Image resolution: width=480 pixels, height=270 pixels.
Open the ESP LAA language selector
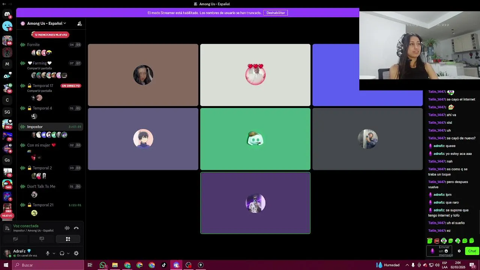445,265
